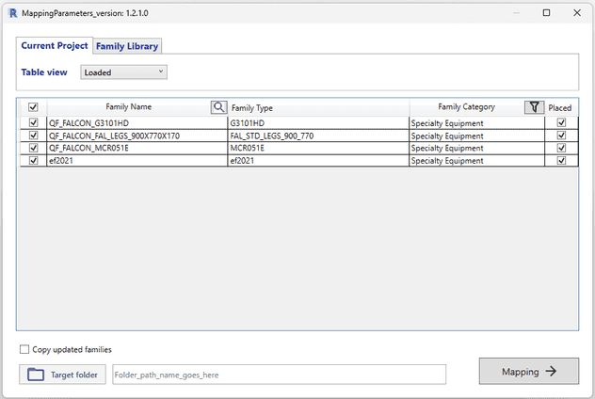The width and height of the screenshot is (595, 399).
Task: Uncheck the row checkbox for QF_FALCON_MCR051E
Action: 33,148
